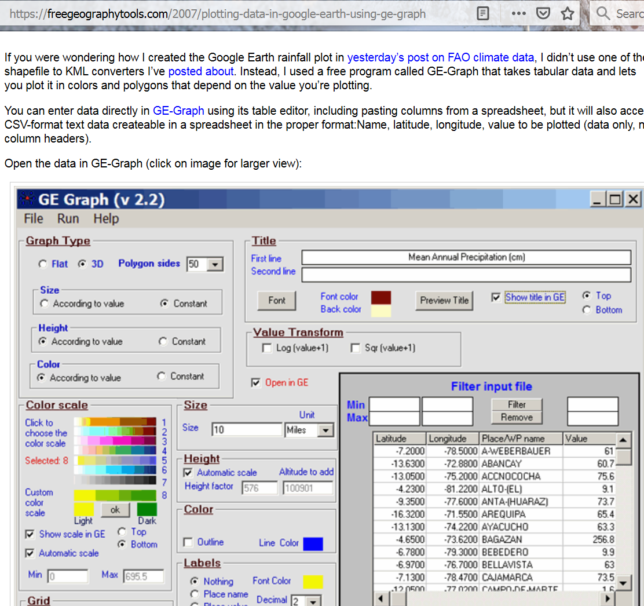Click the dark red Font color swatch
Screen dimensions: 644x606
pos(380,297)
